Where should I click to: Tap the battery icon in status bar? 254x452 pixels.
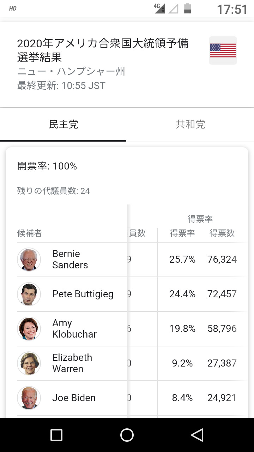pos(187,8)
